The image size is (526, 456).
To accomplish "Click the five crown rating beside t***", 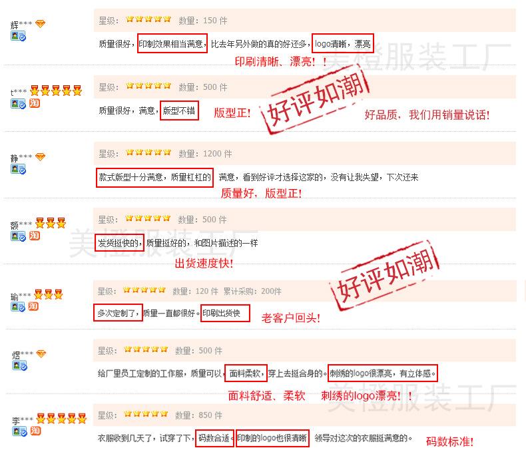I will click(56, 90).
